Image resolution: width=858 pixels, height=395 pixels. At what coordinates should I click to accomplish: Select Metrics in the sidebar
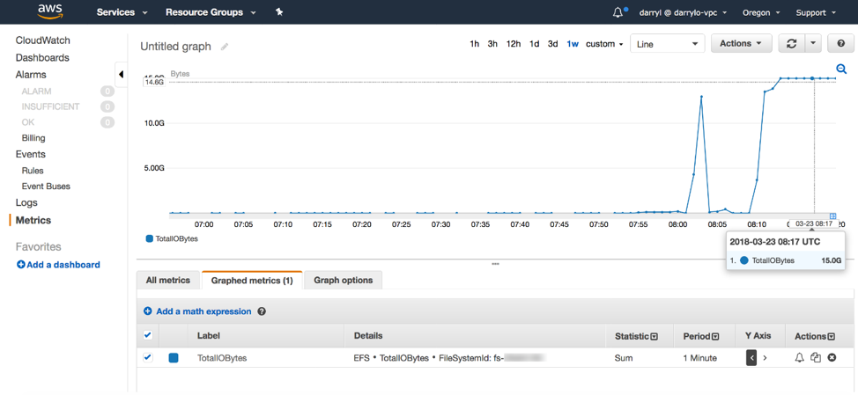pyautogui.click(x=33, y=220)
